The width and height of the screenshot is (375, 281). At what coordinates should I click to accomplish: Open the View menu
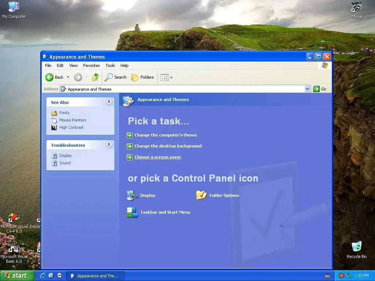73,65
